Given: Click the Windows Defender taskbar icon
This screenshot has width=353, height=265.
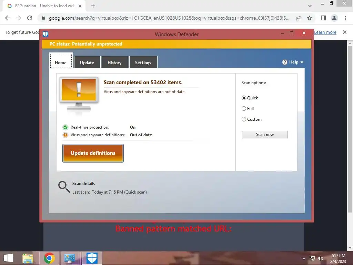Looking at the screenshot, I should [x=92, y=258].
